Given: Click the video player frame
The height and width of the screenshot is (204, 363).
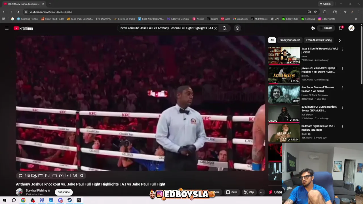Looking at the screenshot, I should coord(140,103).
